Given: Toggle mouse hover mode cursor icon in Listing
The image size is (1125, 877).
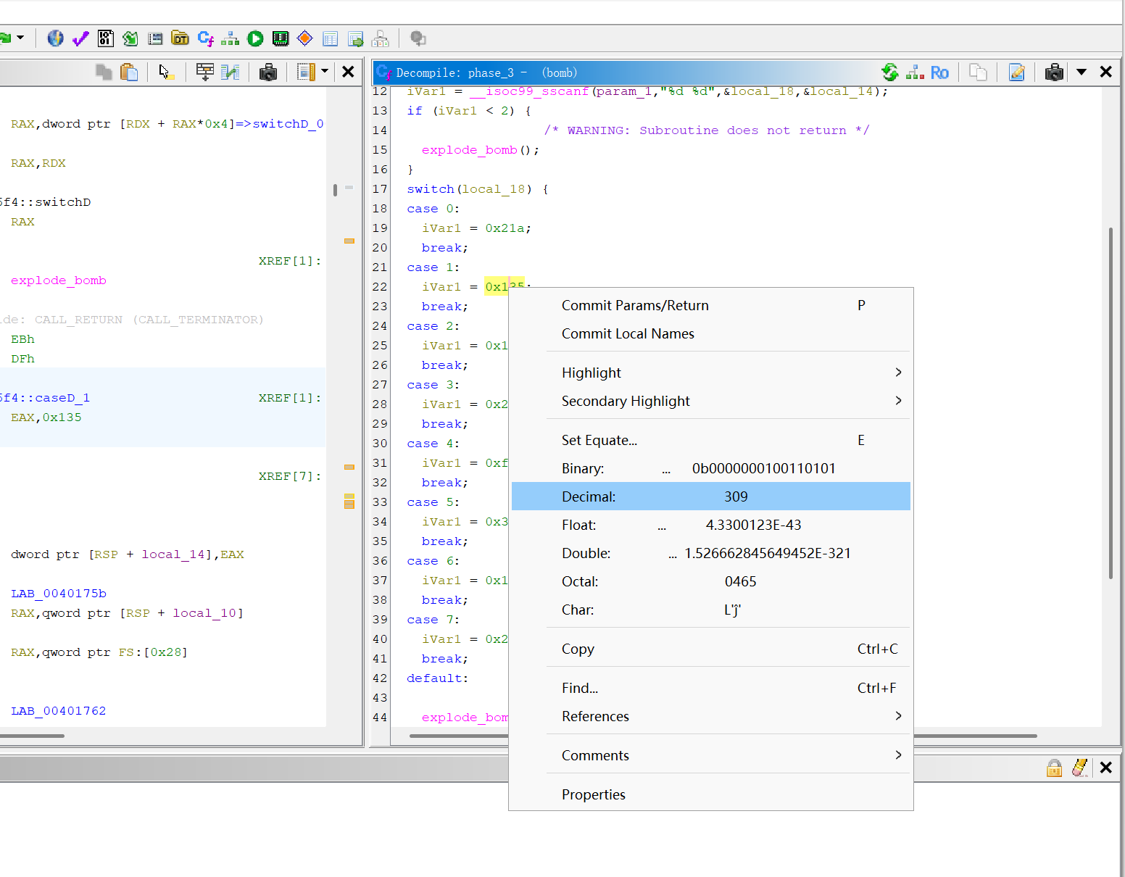Looking at the screenshot, I should point(166,72).
